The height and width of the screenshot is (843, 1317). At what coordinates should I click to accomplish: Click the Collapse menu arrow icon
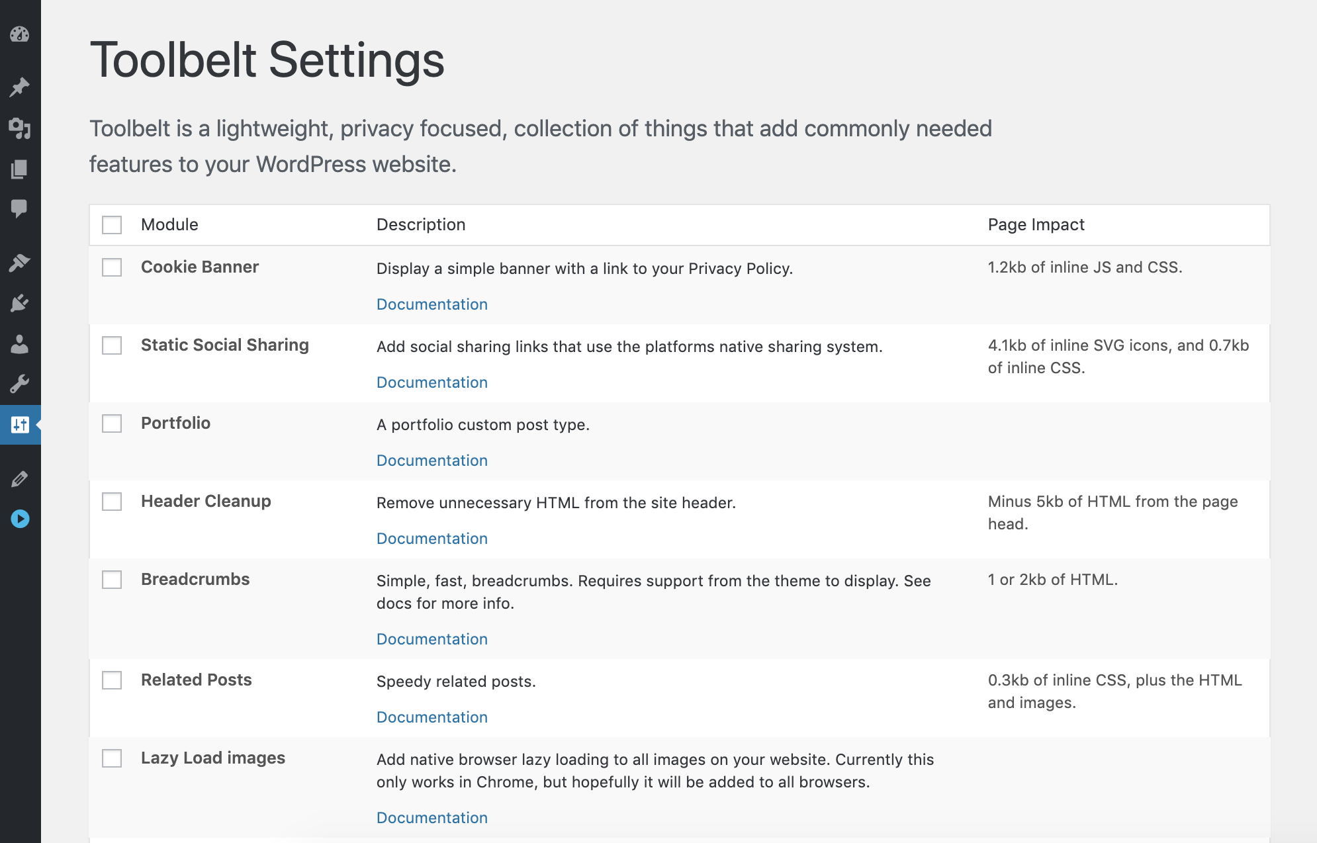pyautogui.click(x=20, y=519)
